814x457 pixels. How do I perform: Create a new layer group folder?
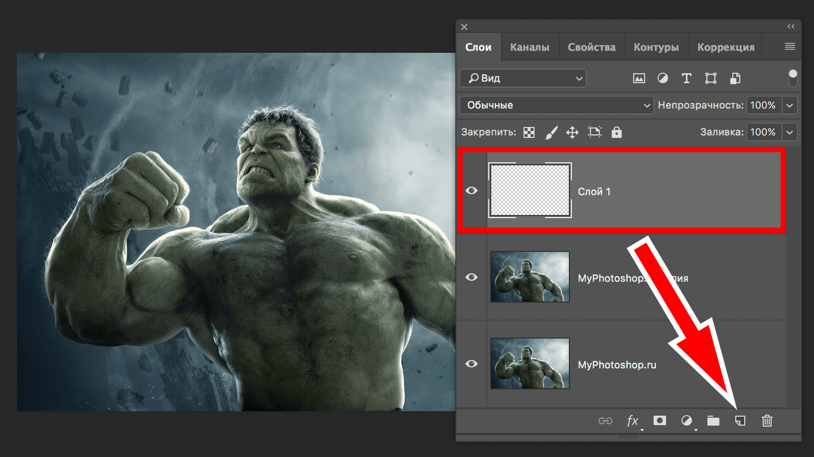pos(713,421)
